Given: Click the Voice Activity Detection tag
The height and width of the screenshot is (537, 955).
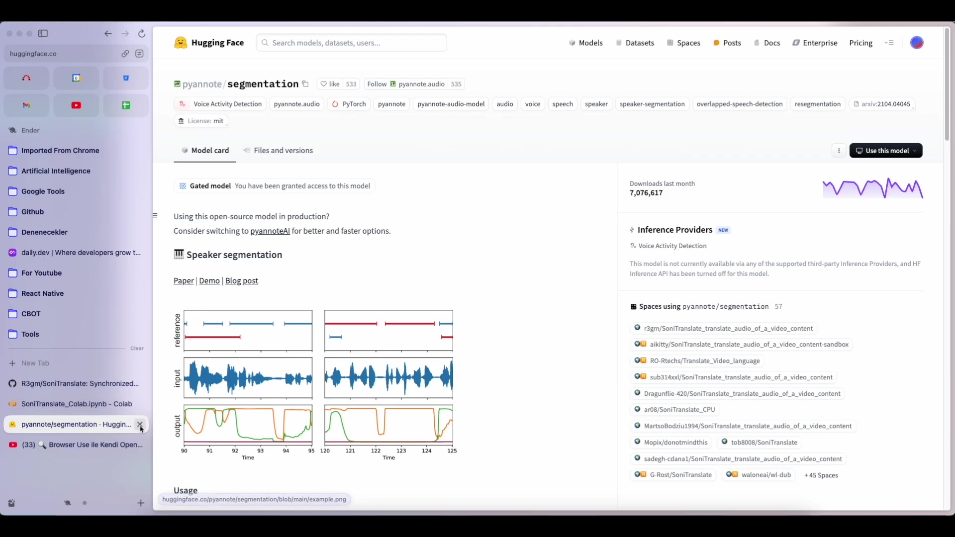Looking at the screenshot, I should 220,104.
